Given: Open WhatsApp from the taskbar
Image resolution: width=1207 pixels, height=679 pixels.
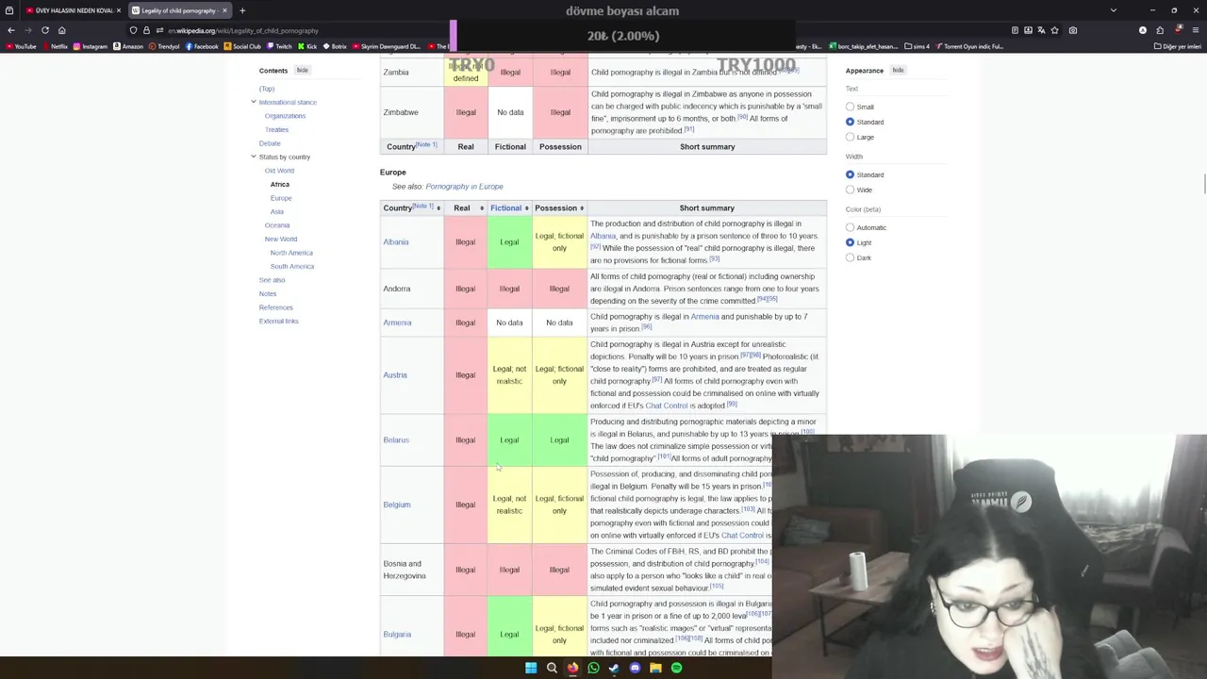Looking at the screenshot, I should (x=593, y=668).
